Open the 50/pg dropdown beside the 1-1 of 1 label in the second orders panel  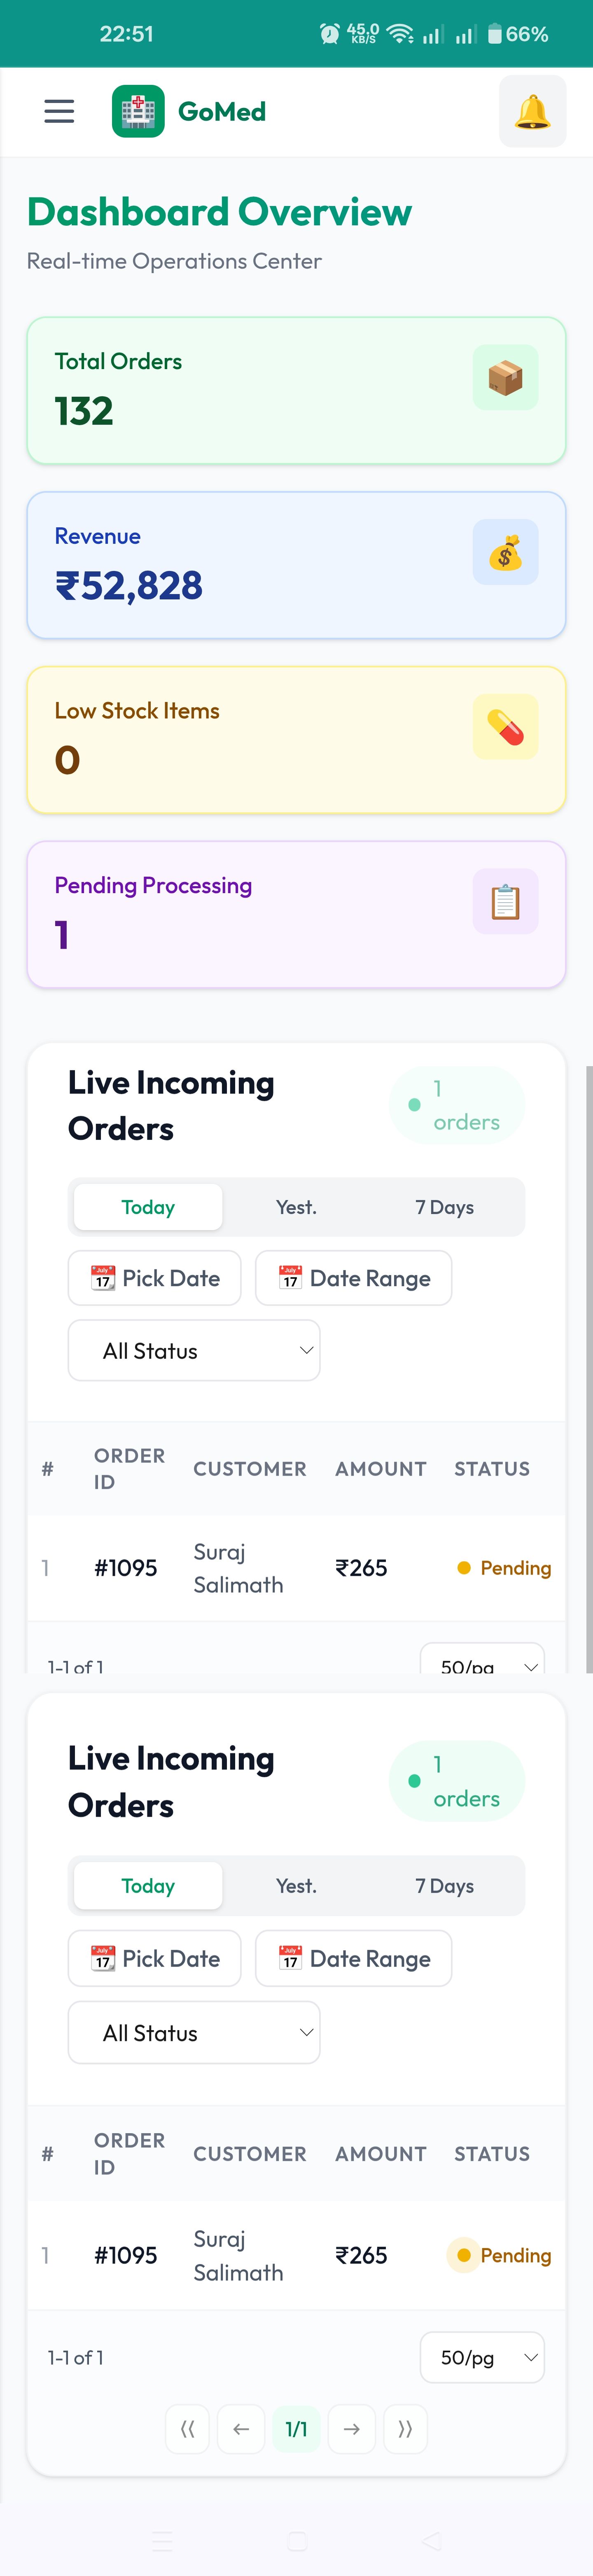point(482,2357)
